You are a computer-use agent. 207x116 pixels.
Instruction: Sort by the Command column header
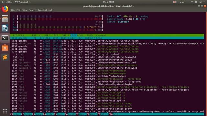(101, 35)
